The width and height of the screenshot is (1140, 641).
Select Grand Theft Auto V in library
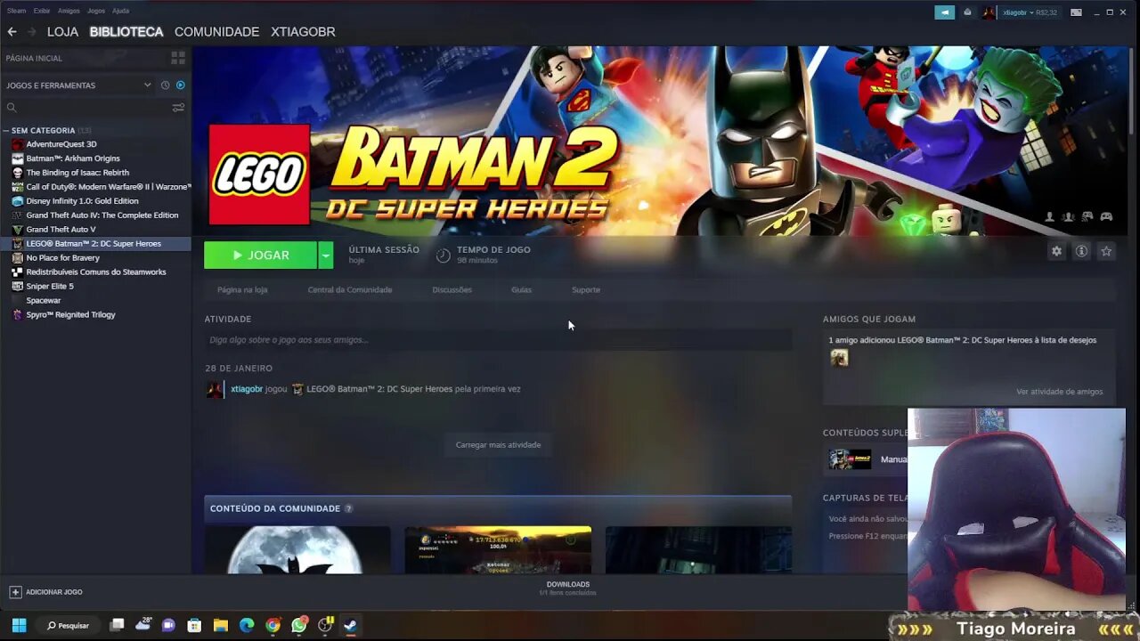click(x=61, y=229)
